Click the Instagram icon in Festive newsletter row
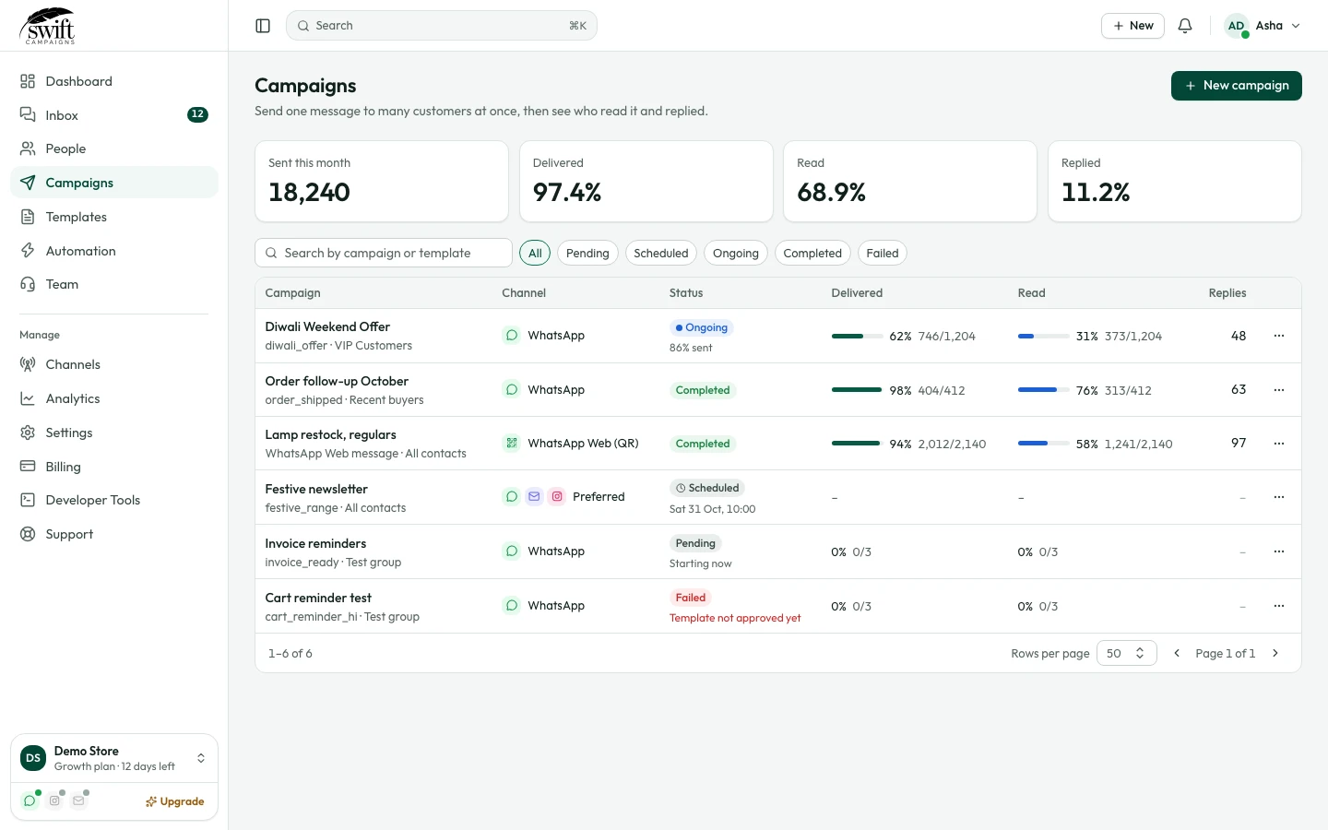The image size is (1328, 830). point(557,496)
